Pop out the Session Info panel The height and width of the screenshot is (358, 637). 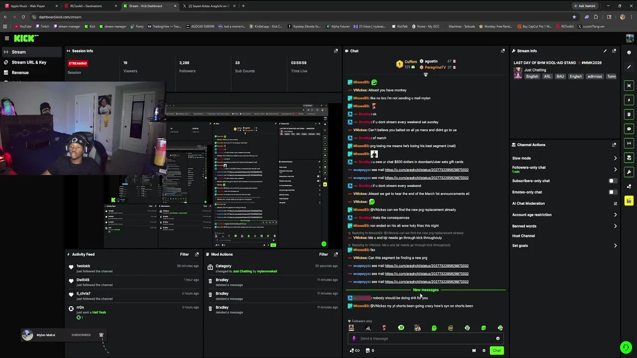(336, 51)
